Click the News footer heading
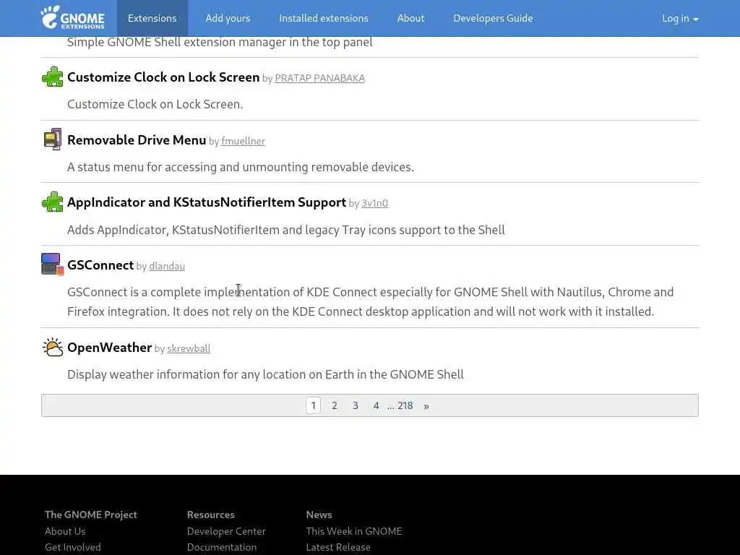Screen dimensions: 740x555 click(319, 515)
